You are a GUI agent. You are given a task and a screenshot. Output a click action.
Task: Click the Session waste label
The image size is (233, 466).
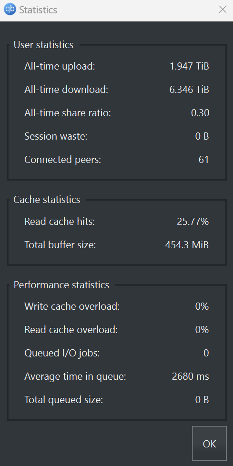56,136
